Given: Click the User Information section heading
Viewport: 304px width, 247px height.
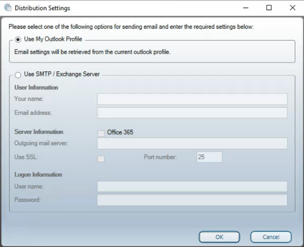Looking at the screenshot, I should coord(36,88).
